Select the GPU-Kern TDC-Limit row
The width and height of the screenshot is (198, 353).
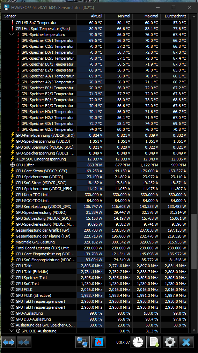point(95,195)
